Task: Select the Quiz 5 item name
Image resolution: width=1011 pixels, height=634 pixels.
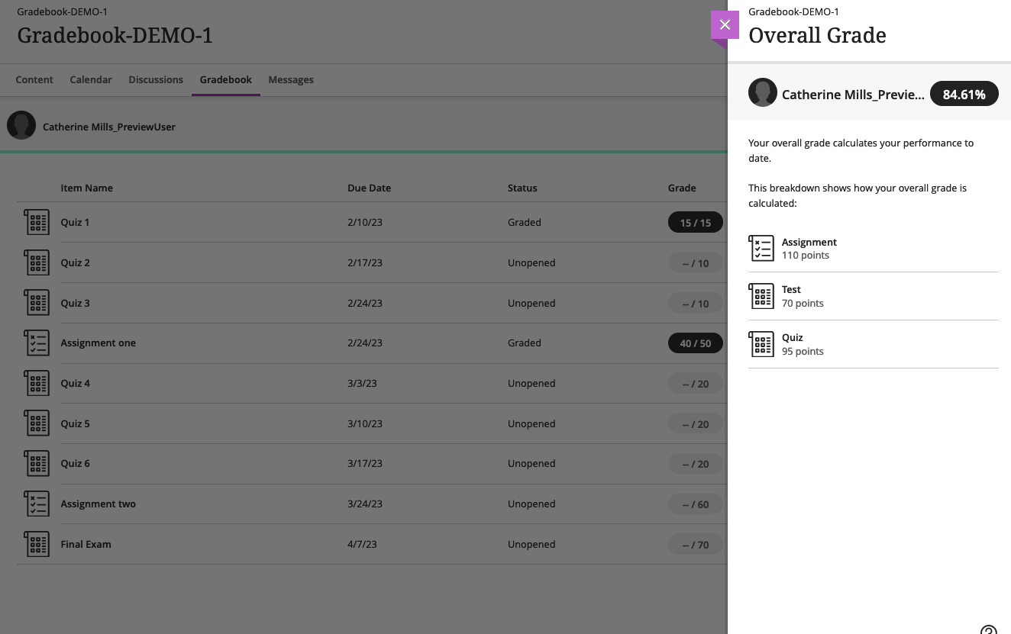Action: [x=75, y=423]
